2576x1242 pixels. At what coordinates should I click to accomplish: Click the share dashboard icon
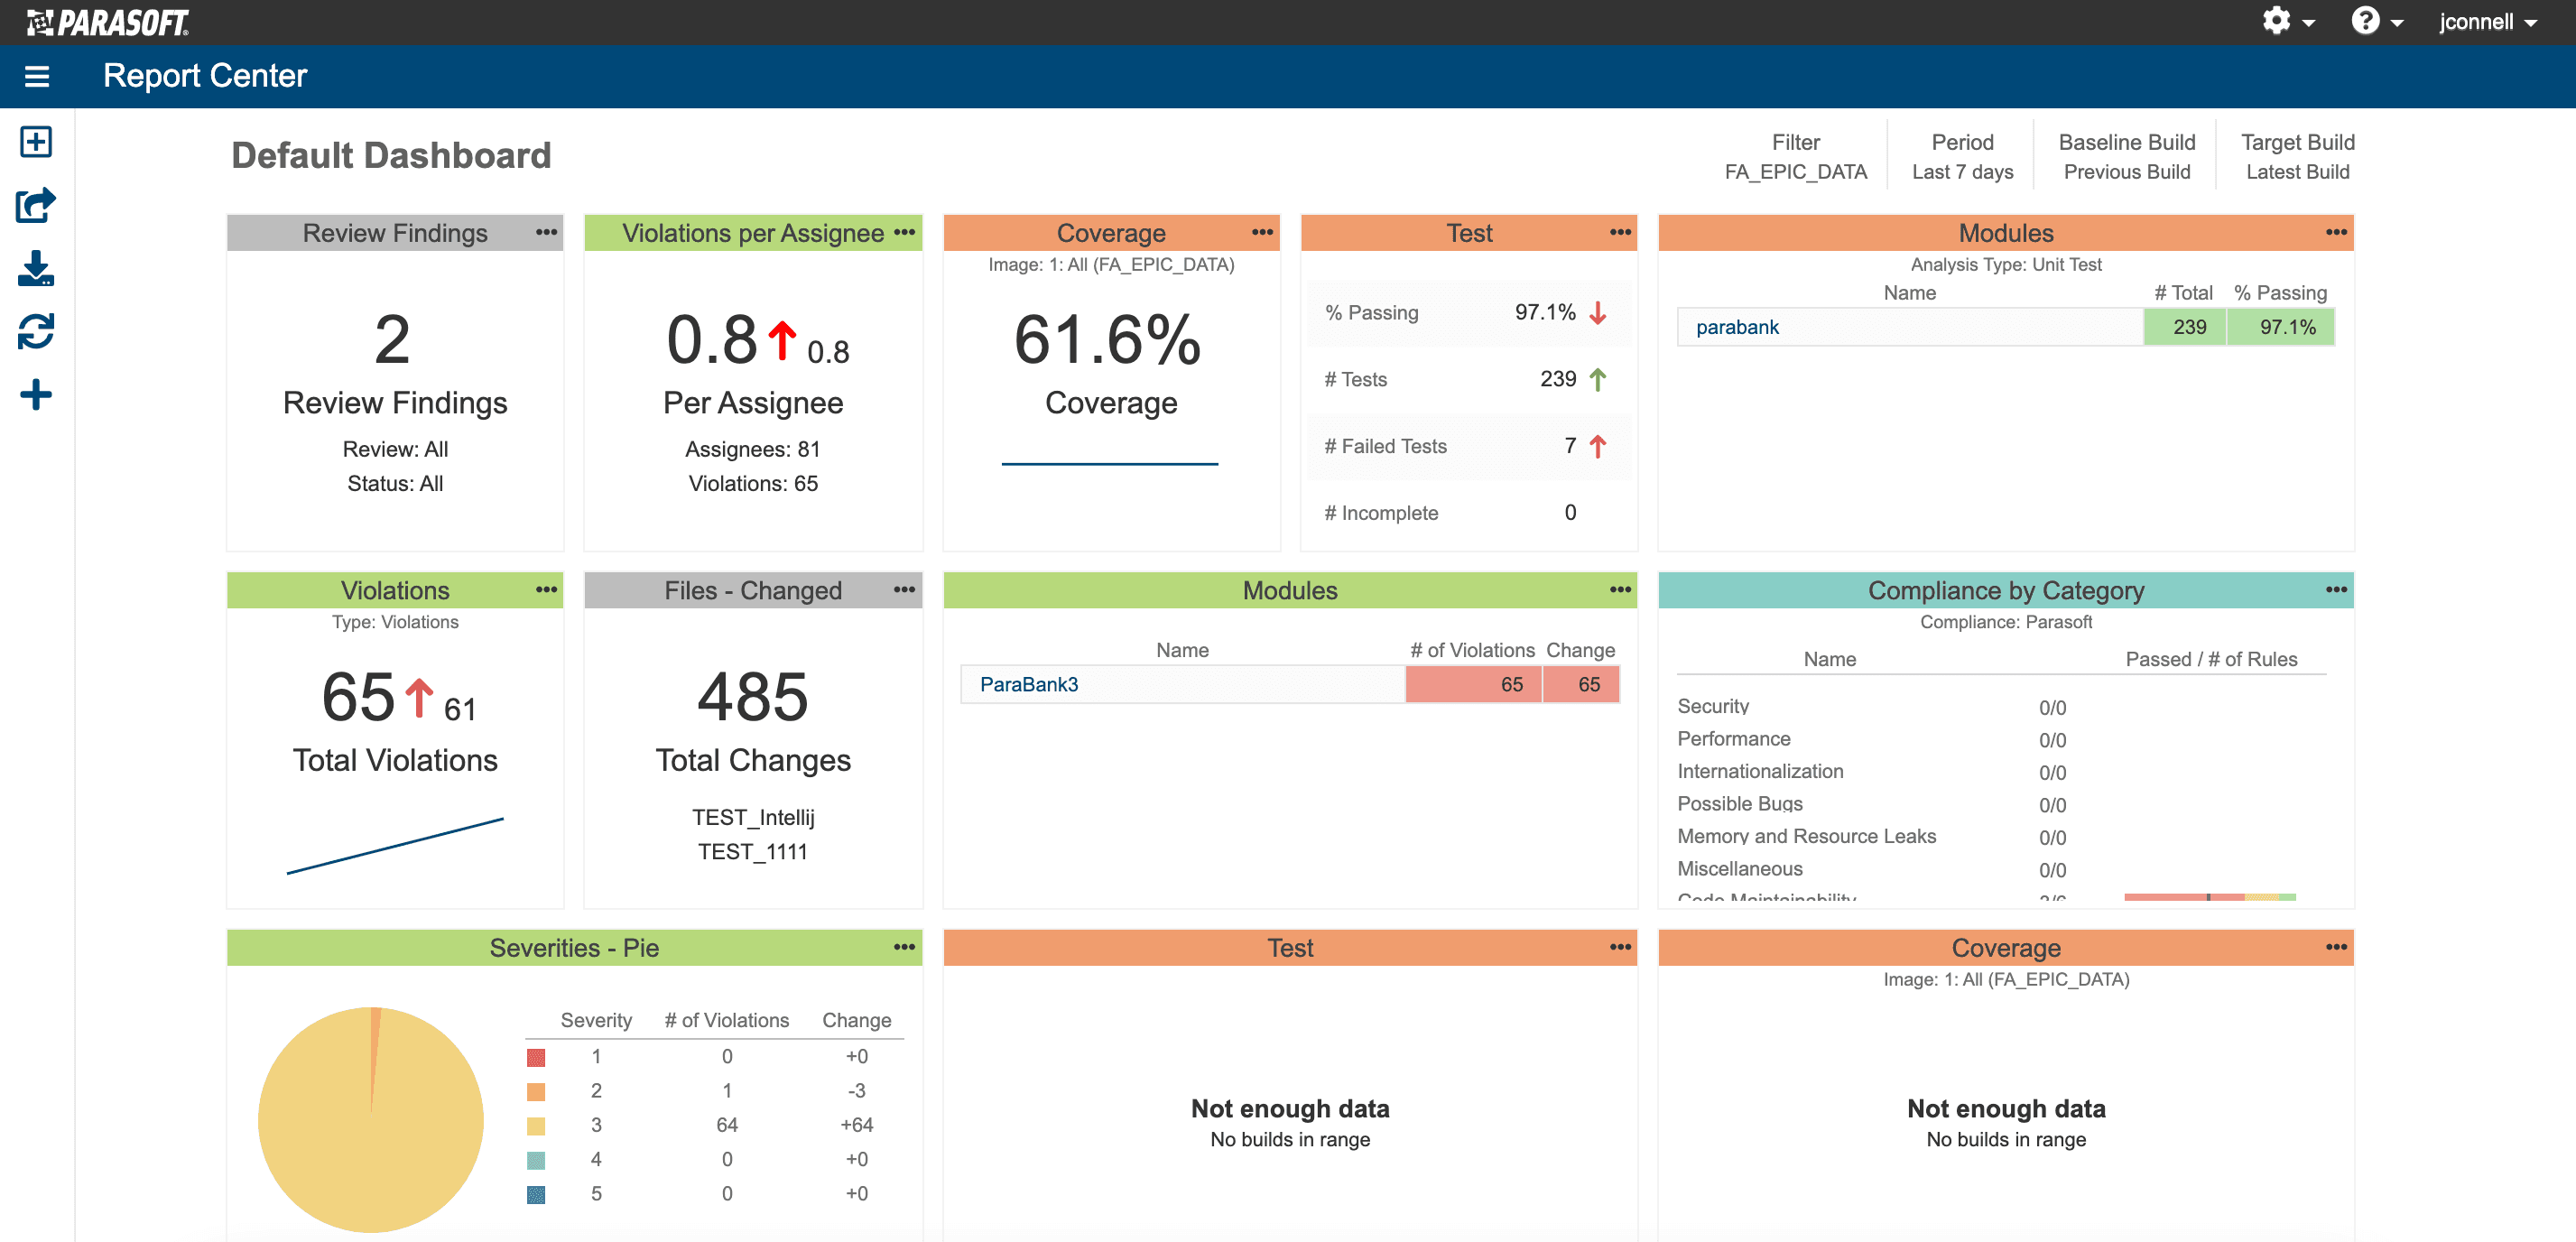pyautogui.click(x=36, y=205)
